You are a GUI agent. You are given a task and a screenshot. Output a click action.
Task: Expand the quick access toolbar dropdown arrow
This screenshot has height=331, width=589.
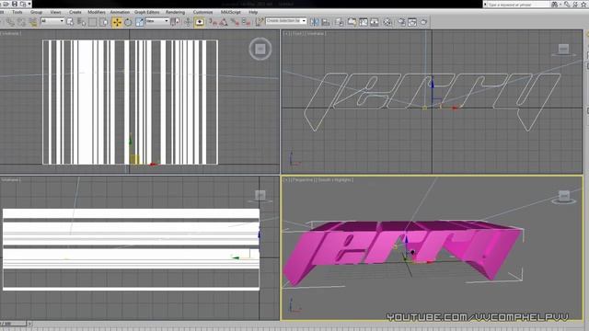[x=29, y=4]
